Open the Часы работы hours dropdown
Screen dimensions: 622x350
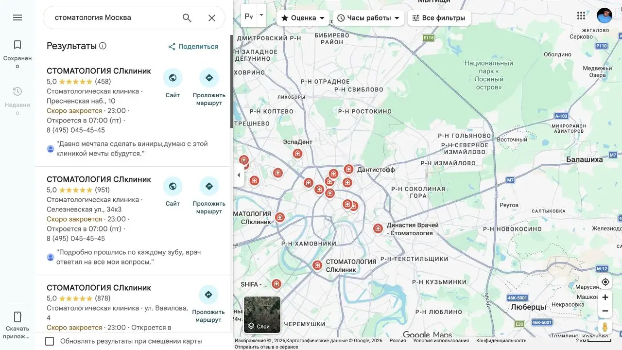click(368, 18)
